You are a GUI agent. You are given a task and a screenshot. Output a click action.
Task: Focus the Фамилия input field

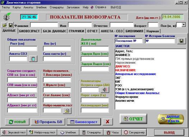(44, 25)
